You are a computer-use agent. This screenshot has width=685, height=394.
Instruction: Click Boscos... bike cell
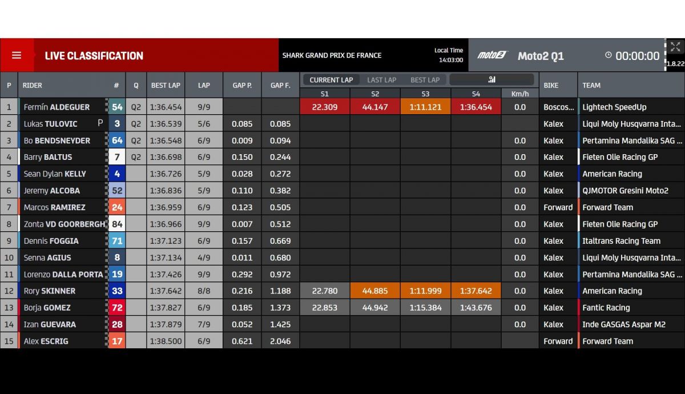tap(558, 107)
